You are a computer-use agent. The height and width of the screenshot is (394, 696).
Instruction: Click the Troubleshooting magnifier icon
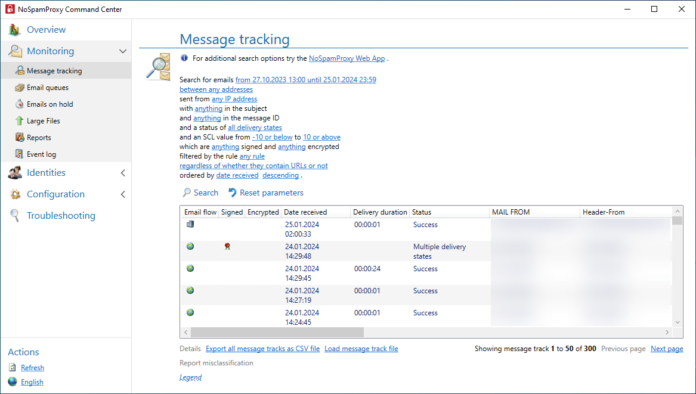[15, 216]
